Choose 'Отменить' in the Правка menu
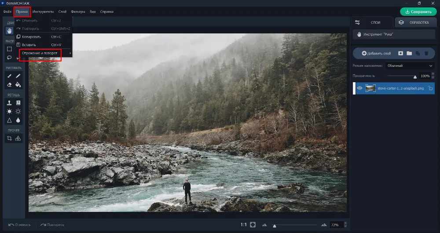Screen dimensions: 440x233 (44, 21)
